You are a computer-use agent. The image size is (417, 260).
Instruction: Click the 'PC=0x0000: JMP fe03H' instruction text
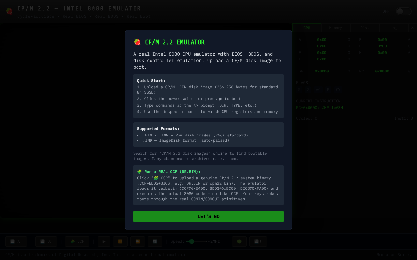(x=320, y=108)
